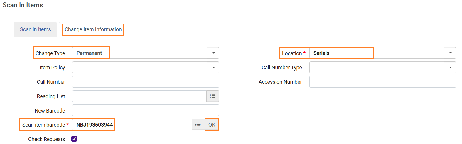Click the Permanent value in Change Type

tap(89, 53)
